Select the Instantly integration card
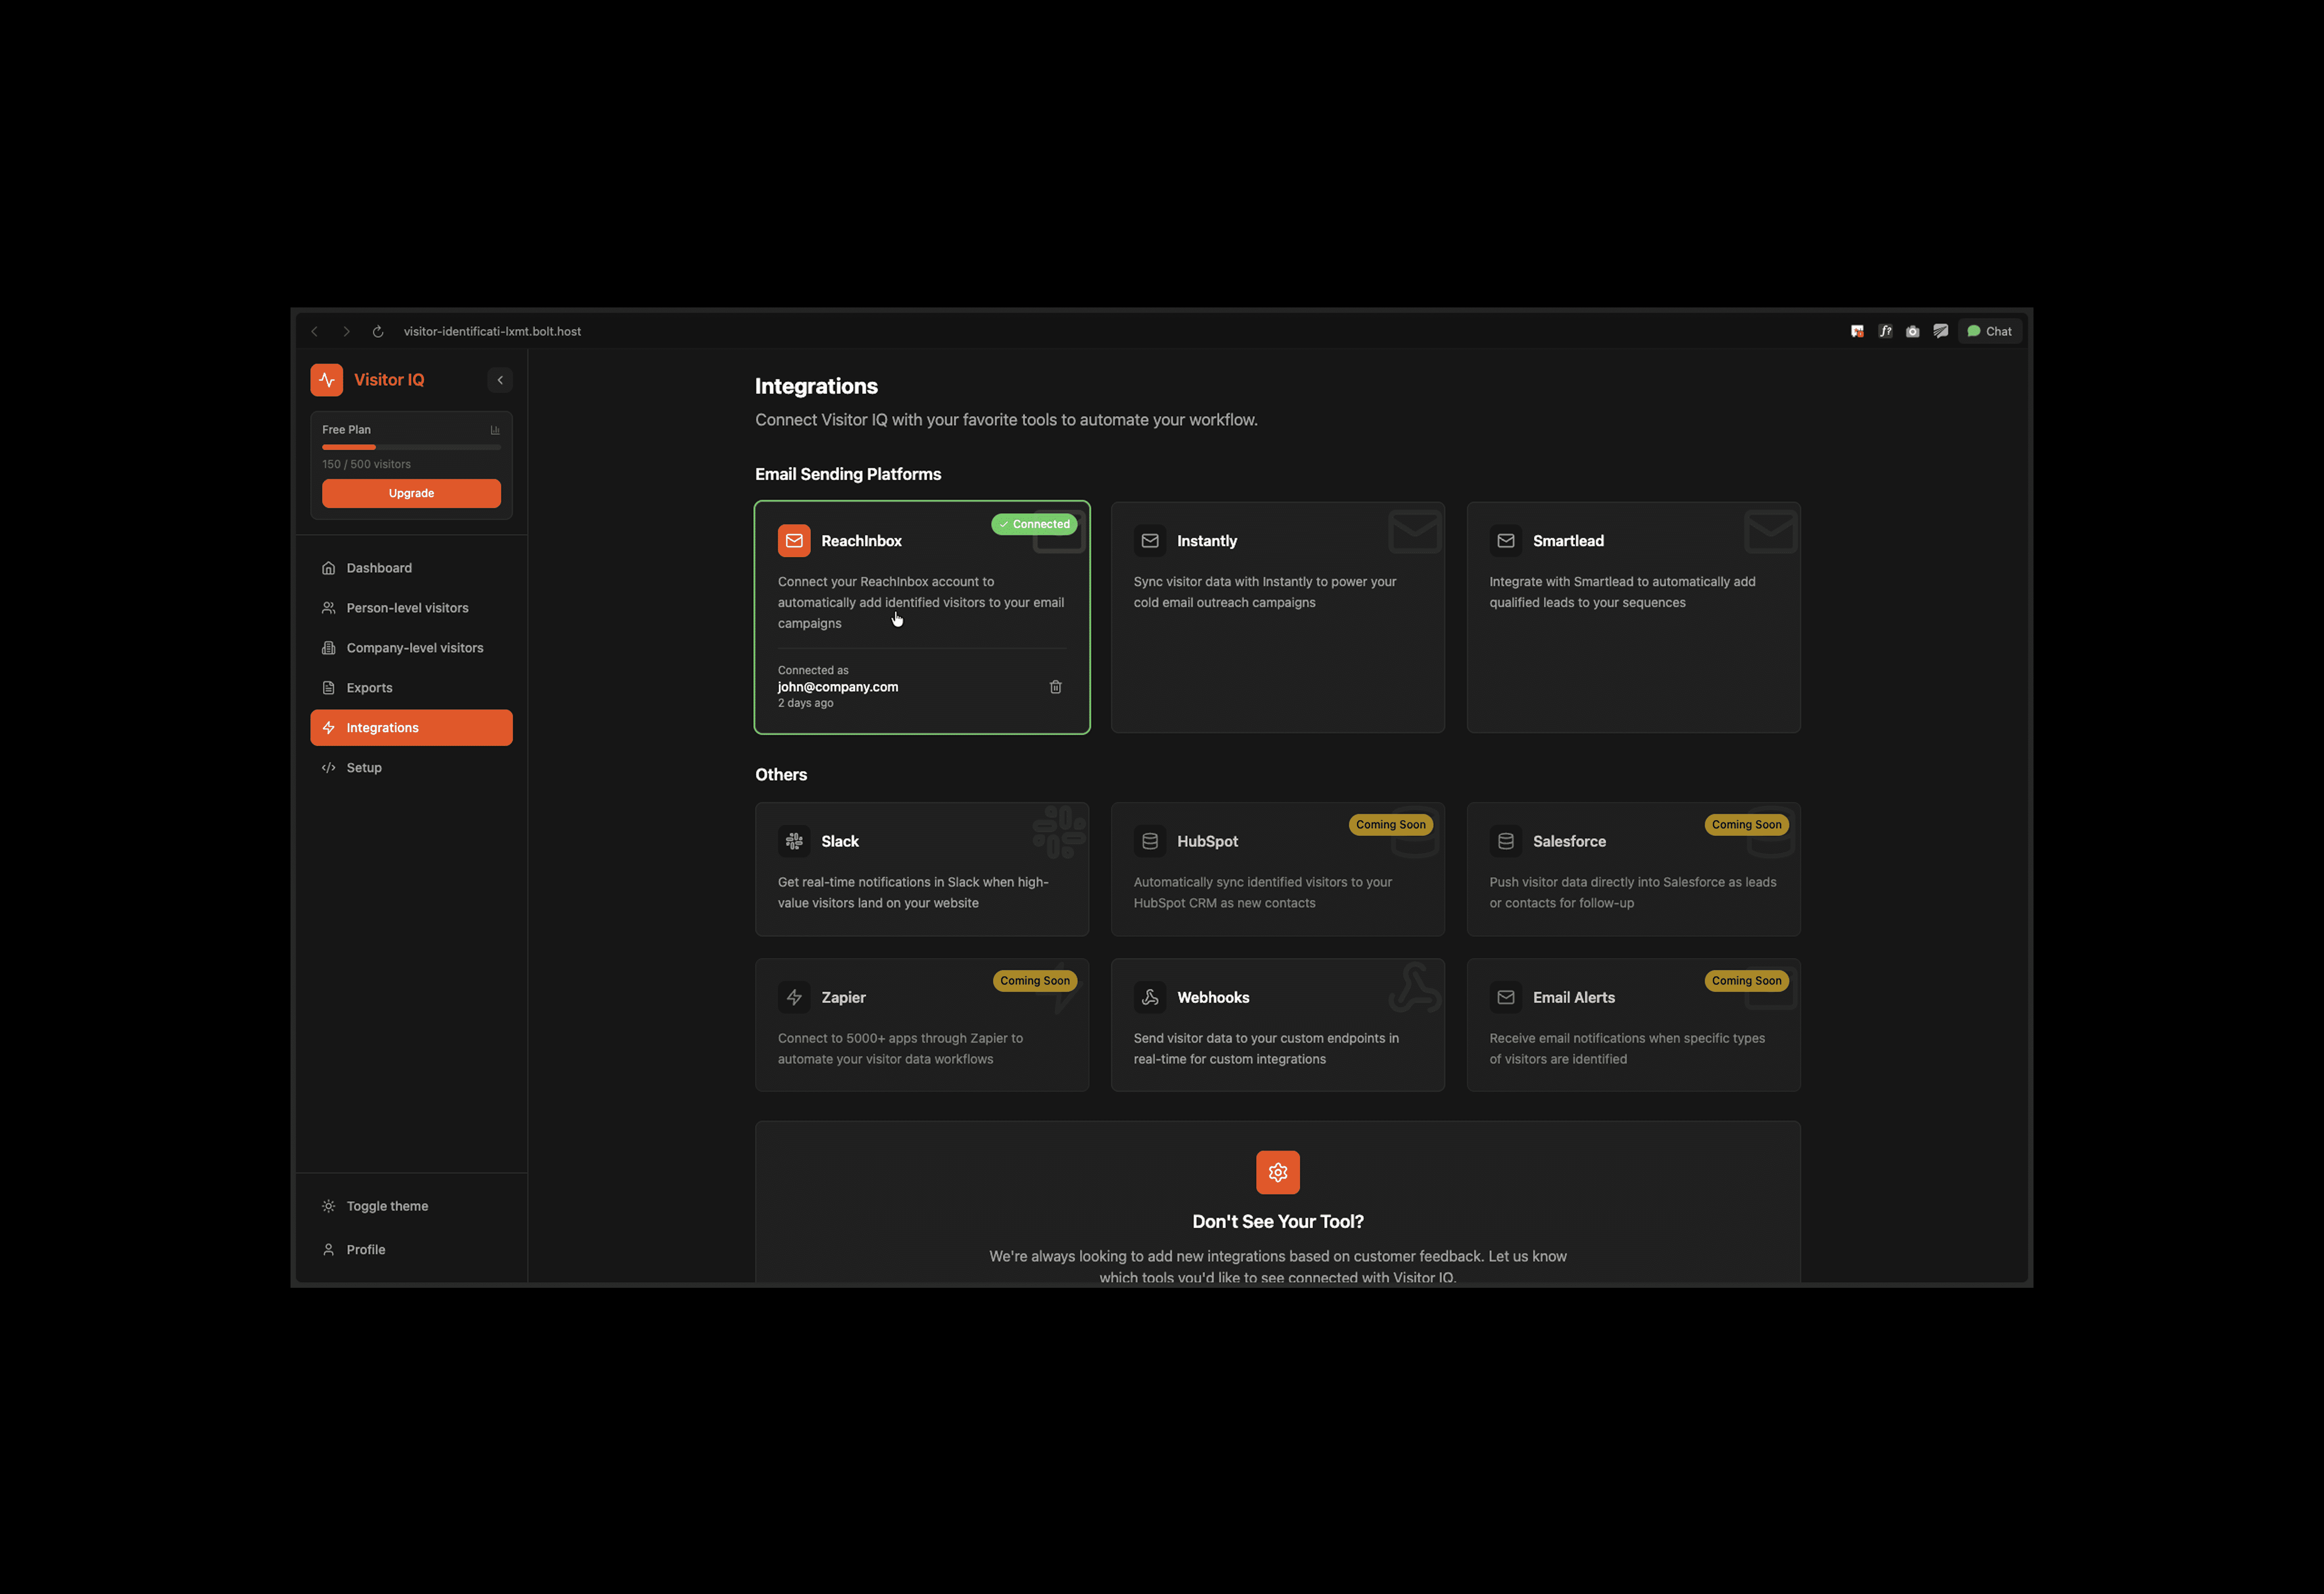 tap(1277, 617)
